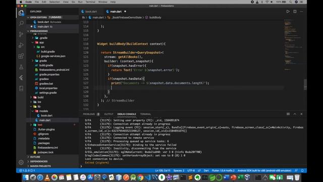
Task: Expand the Outline section
Action: 35,157
